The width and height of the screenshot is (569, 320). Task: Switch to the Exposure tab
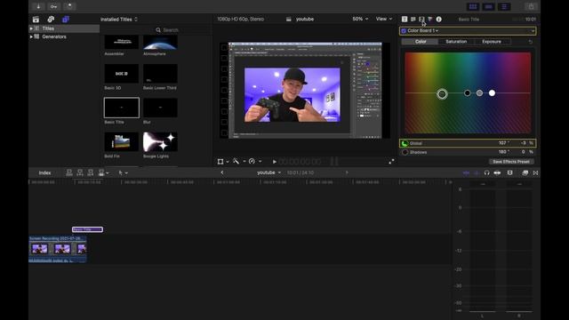coord(492,42)
